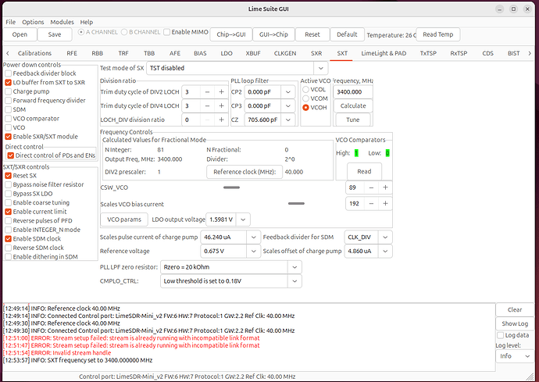539x382 pixels.
Task: Adjust the CSW_VCO slider handle
Action: pyautogui.click(x=232, y=187)
